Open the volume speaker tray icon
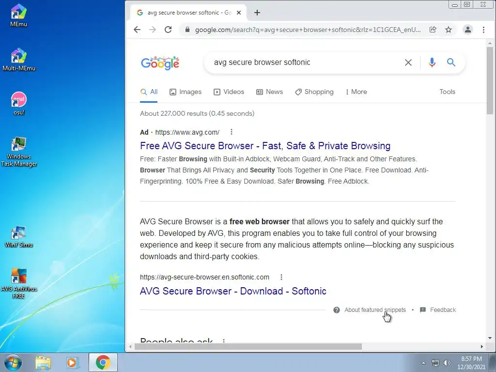Screen dimensions: 496x372 click(447, 363)
